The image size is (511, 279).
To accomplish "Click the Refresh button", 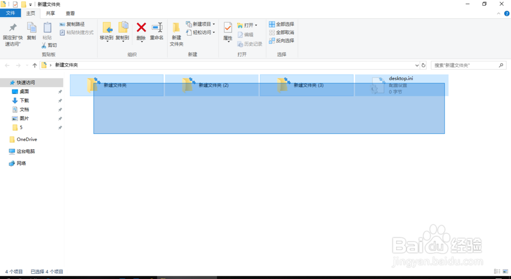I will (x=424, y=65).
